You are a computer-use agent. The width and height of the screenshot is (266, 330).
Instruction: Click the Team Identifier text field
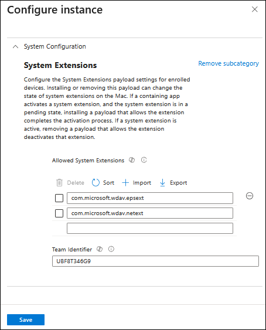(x=155, y=261)
